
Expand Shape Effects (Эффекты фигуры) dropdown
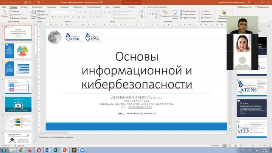pos(189,17)
